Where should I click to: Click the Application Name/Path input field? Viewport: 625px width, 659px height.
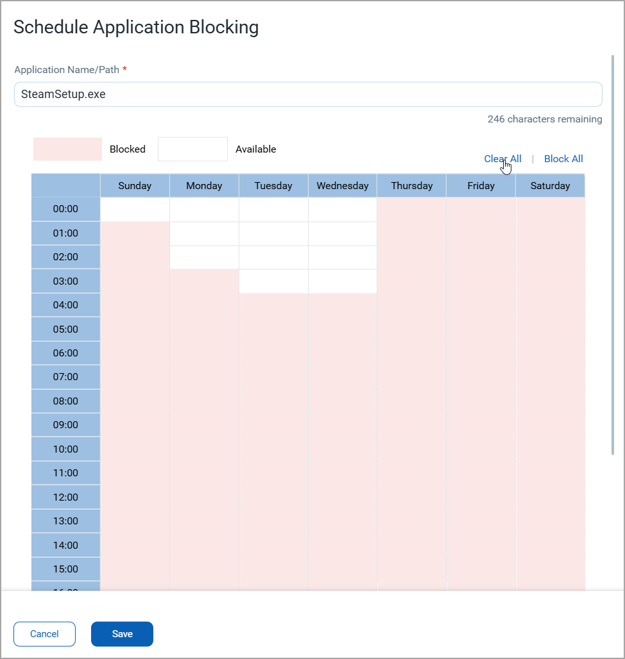pyautogui.click(x=308, y=94)
